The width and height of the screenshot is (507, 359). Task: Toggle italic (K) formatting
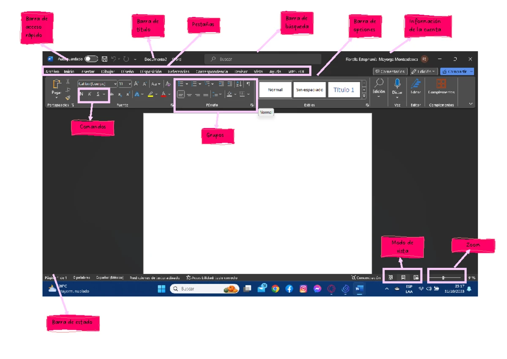tap(90, 94)
